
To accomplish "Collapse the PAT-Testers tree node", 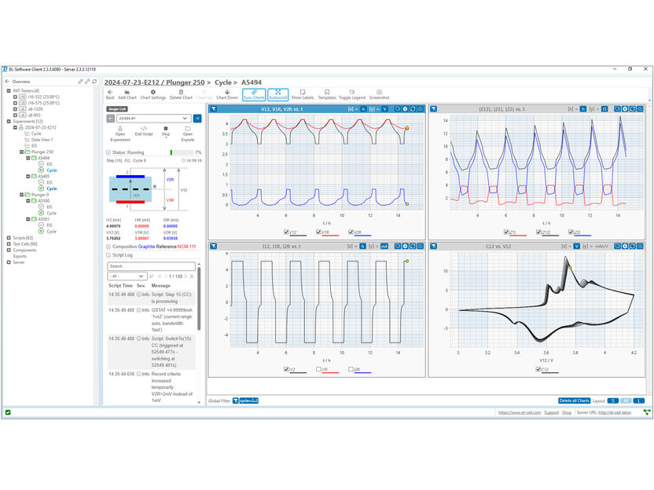I will [x=9, y=90].
